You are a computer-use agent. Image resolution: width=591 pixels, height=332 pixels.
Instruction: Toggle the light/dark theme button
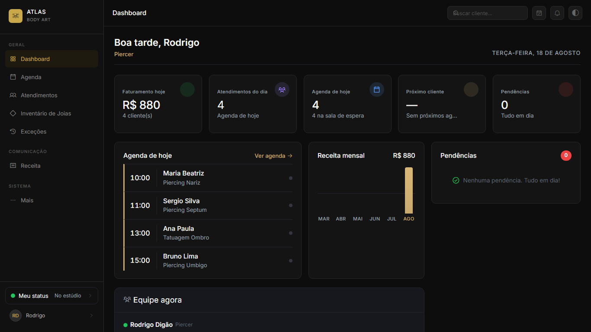point(575,13)
